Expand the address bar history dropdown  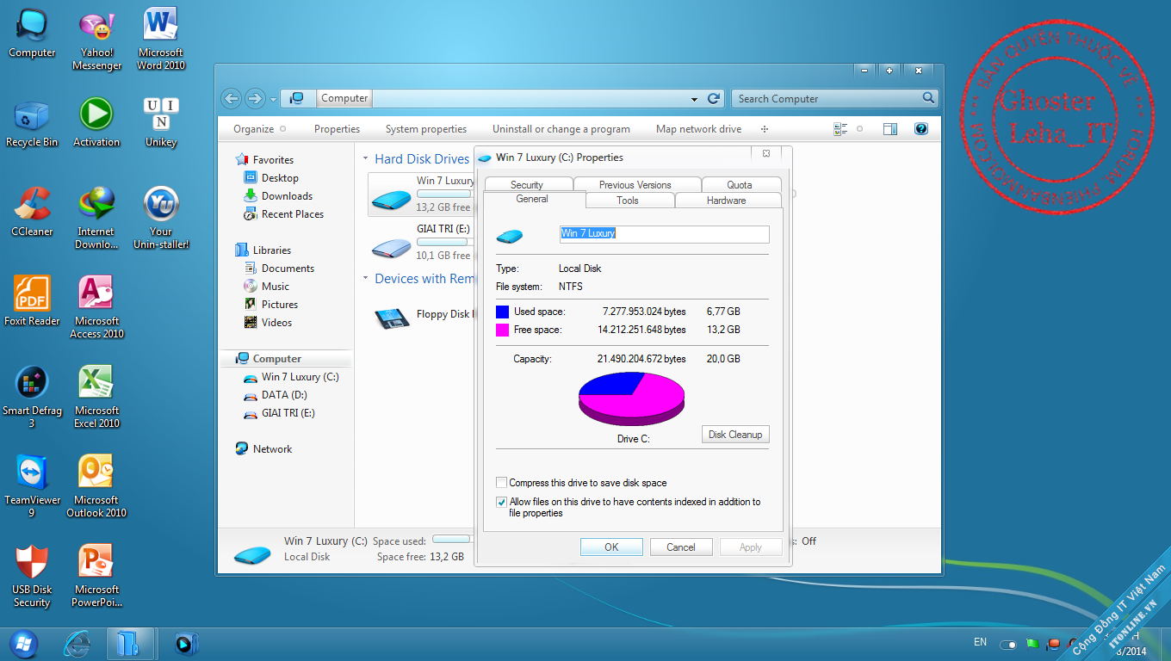(694, 99)
